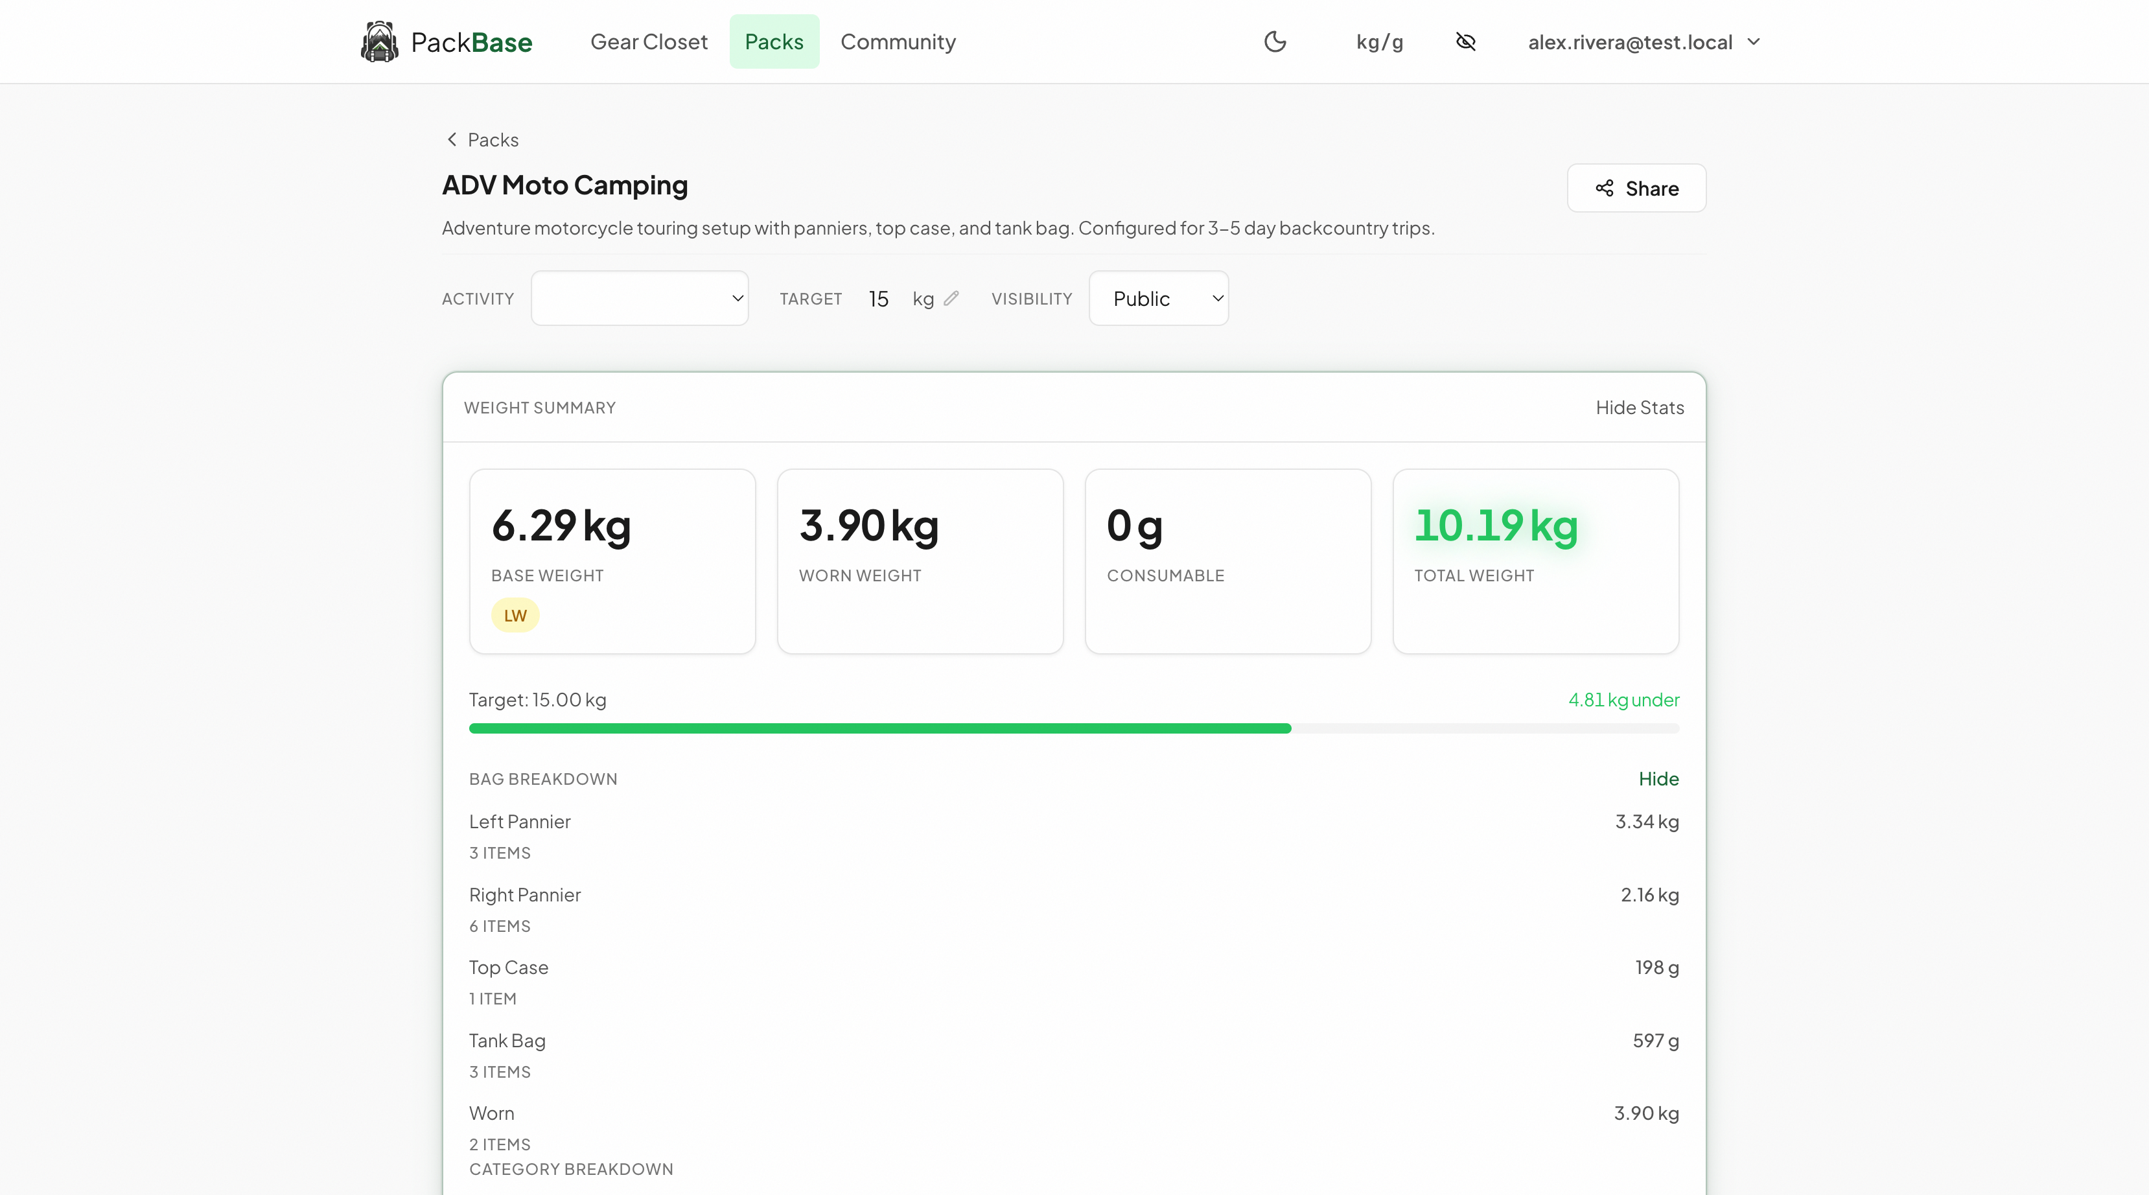Viewport: 2149px width, 1195px height.
Task: Click Hide Stats link
Action: coord(1639,407)
